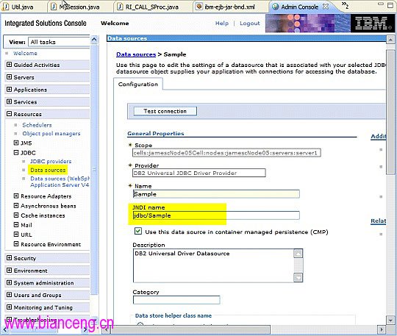This screenshot has width=397, height=336.
Task: Expand the Environment section
Action: tap(9, 270)
